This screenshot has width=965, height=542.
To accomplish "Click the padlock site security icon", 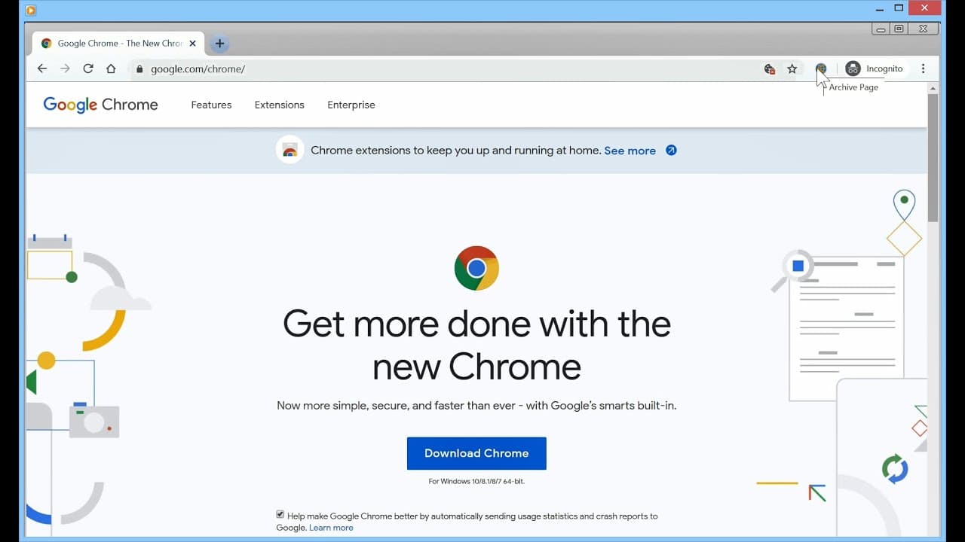I will coord(139,69).
